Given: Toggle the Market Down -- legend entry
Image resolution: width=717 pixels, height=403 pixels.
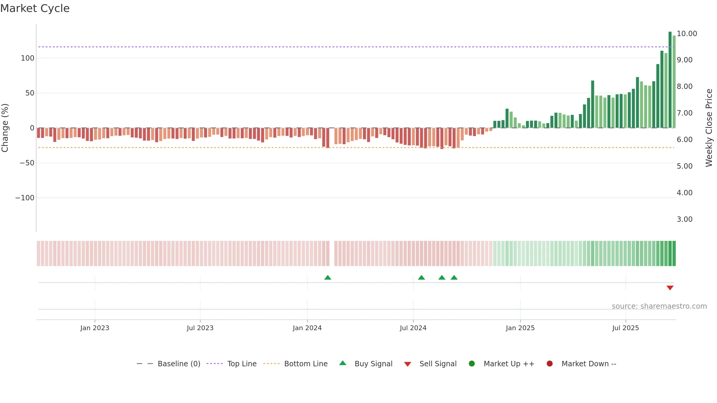Looking at the screenshot, I should click(581, 364).
